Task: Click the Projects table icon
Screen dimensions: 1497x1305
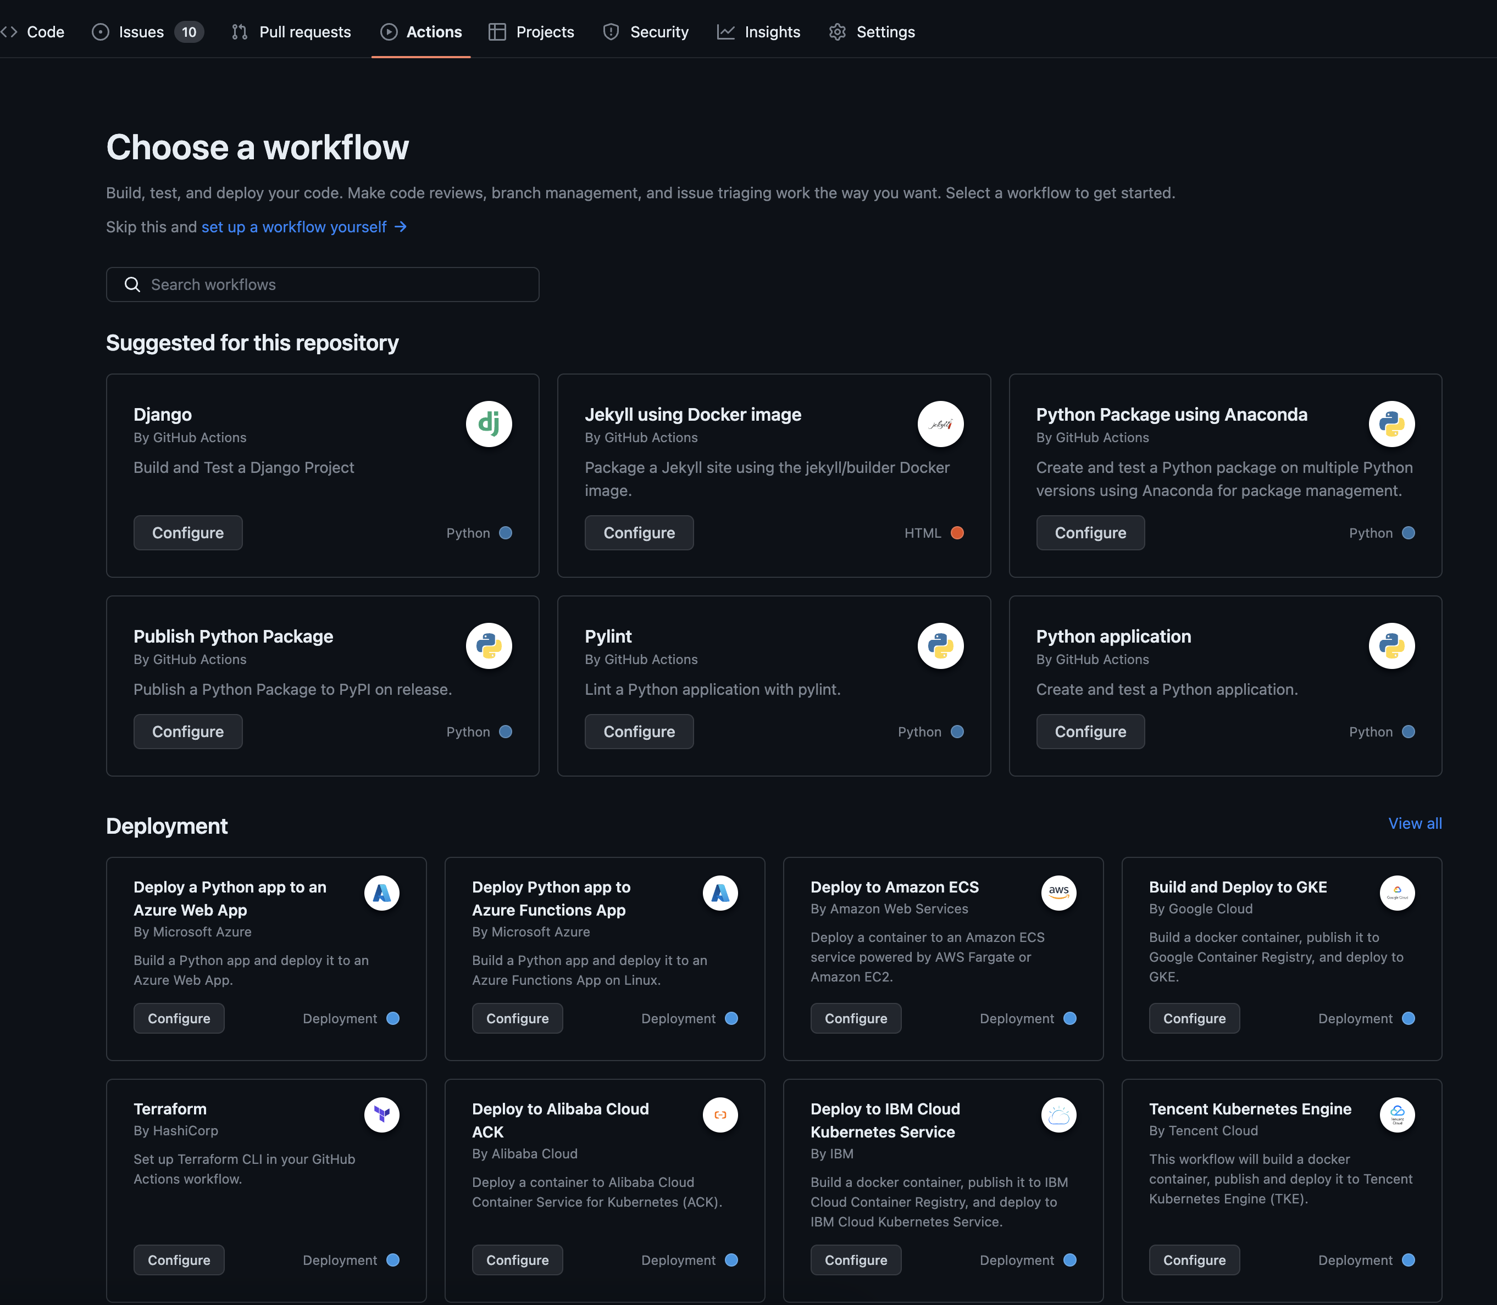Action: (x=497, y=32)
